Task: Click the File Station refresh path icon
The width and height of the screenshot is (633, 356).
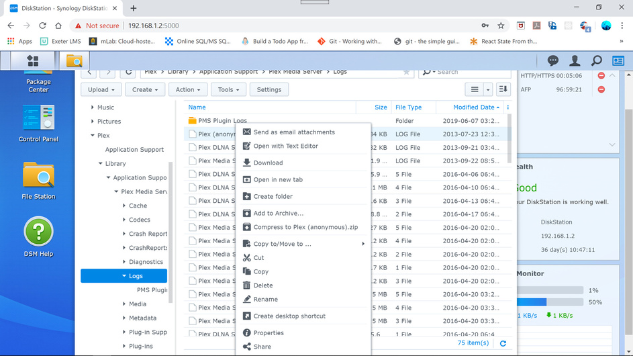Action: coord(128,72)
